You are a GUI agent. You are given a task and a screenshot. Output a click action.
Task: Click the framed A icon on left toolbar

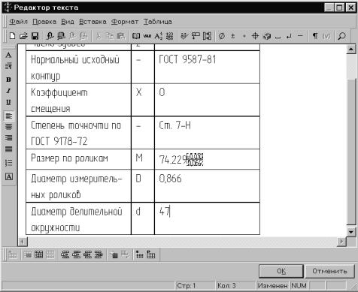(x=9, y=177)
